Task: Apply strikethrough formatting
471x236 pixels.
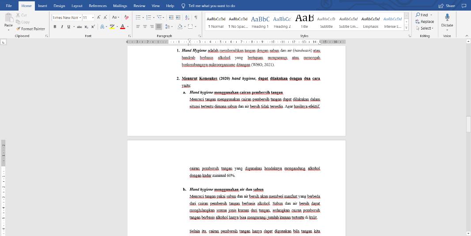Action: click(79, 27)
